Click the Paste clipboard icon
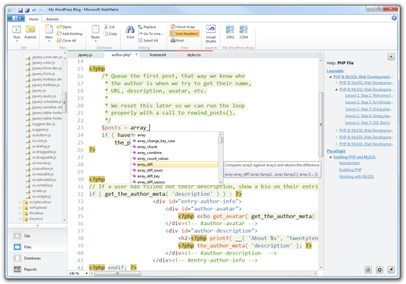This screenshot has width=406, height=284. [x=95, y=32]
